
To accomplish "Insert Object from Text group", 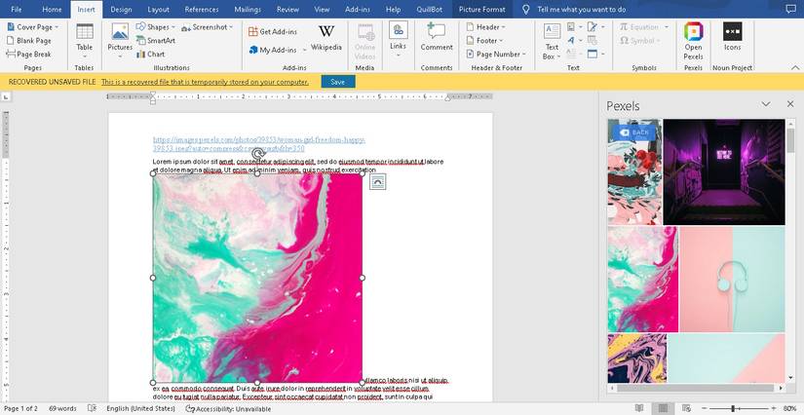I will (595, 54).
